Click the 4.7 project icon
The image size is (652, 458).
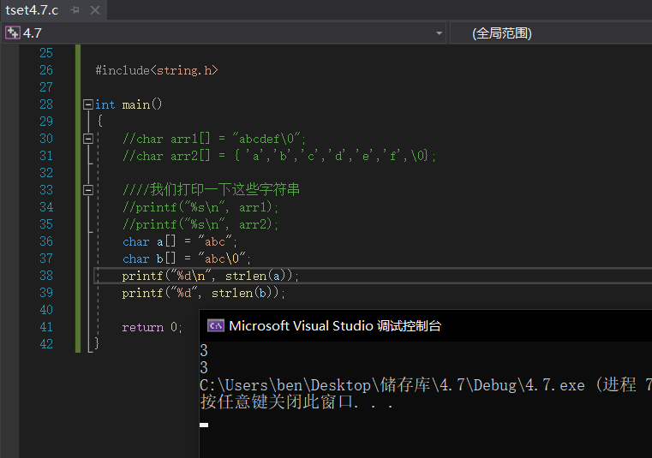tap(13, 33)
